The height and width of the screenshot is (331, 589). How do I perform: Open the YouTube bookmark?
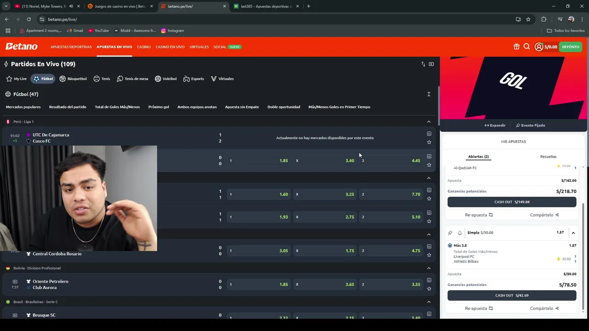click(x=98, y=31)
